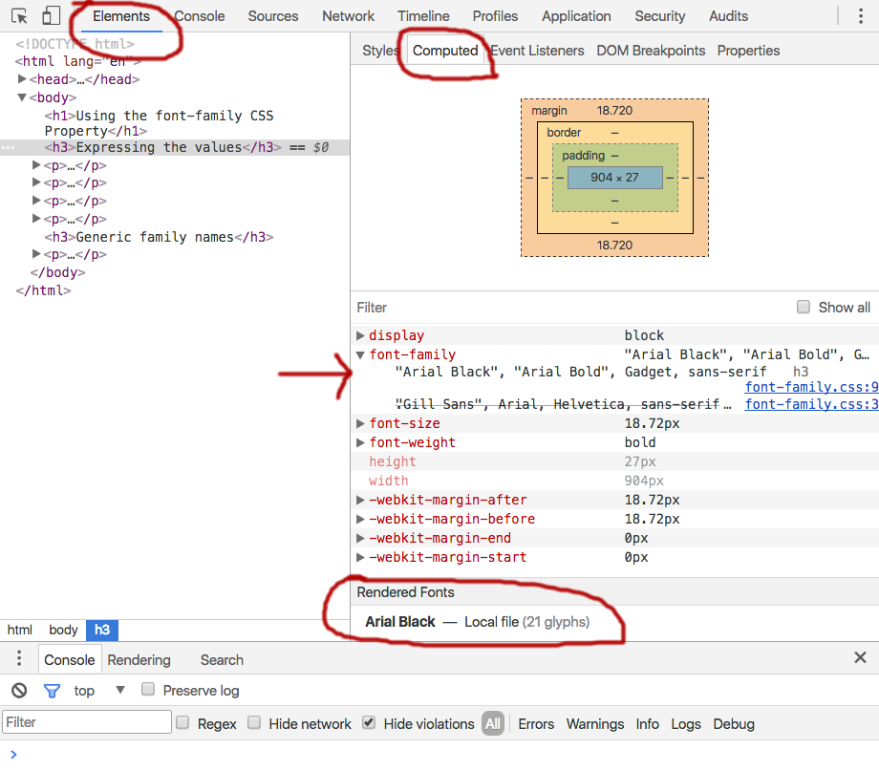
Task: Expand the display computed property
Action: (x=360, y=335)
